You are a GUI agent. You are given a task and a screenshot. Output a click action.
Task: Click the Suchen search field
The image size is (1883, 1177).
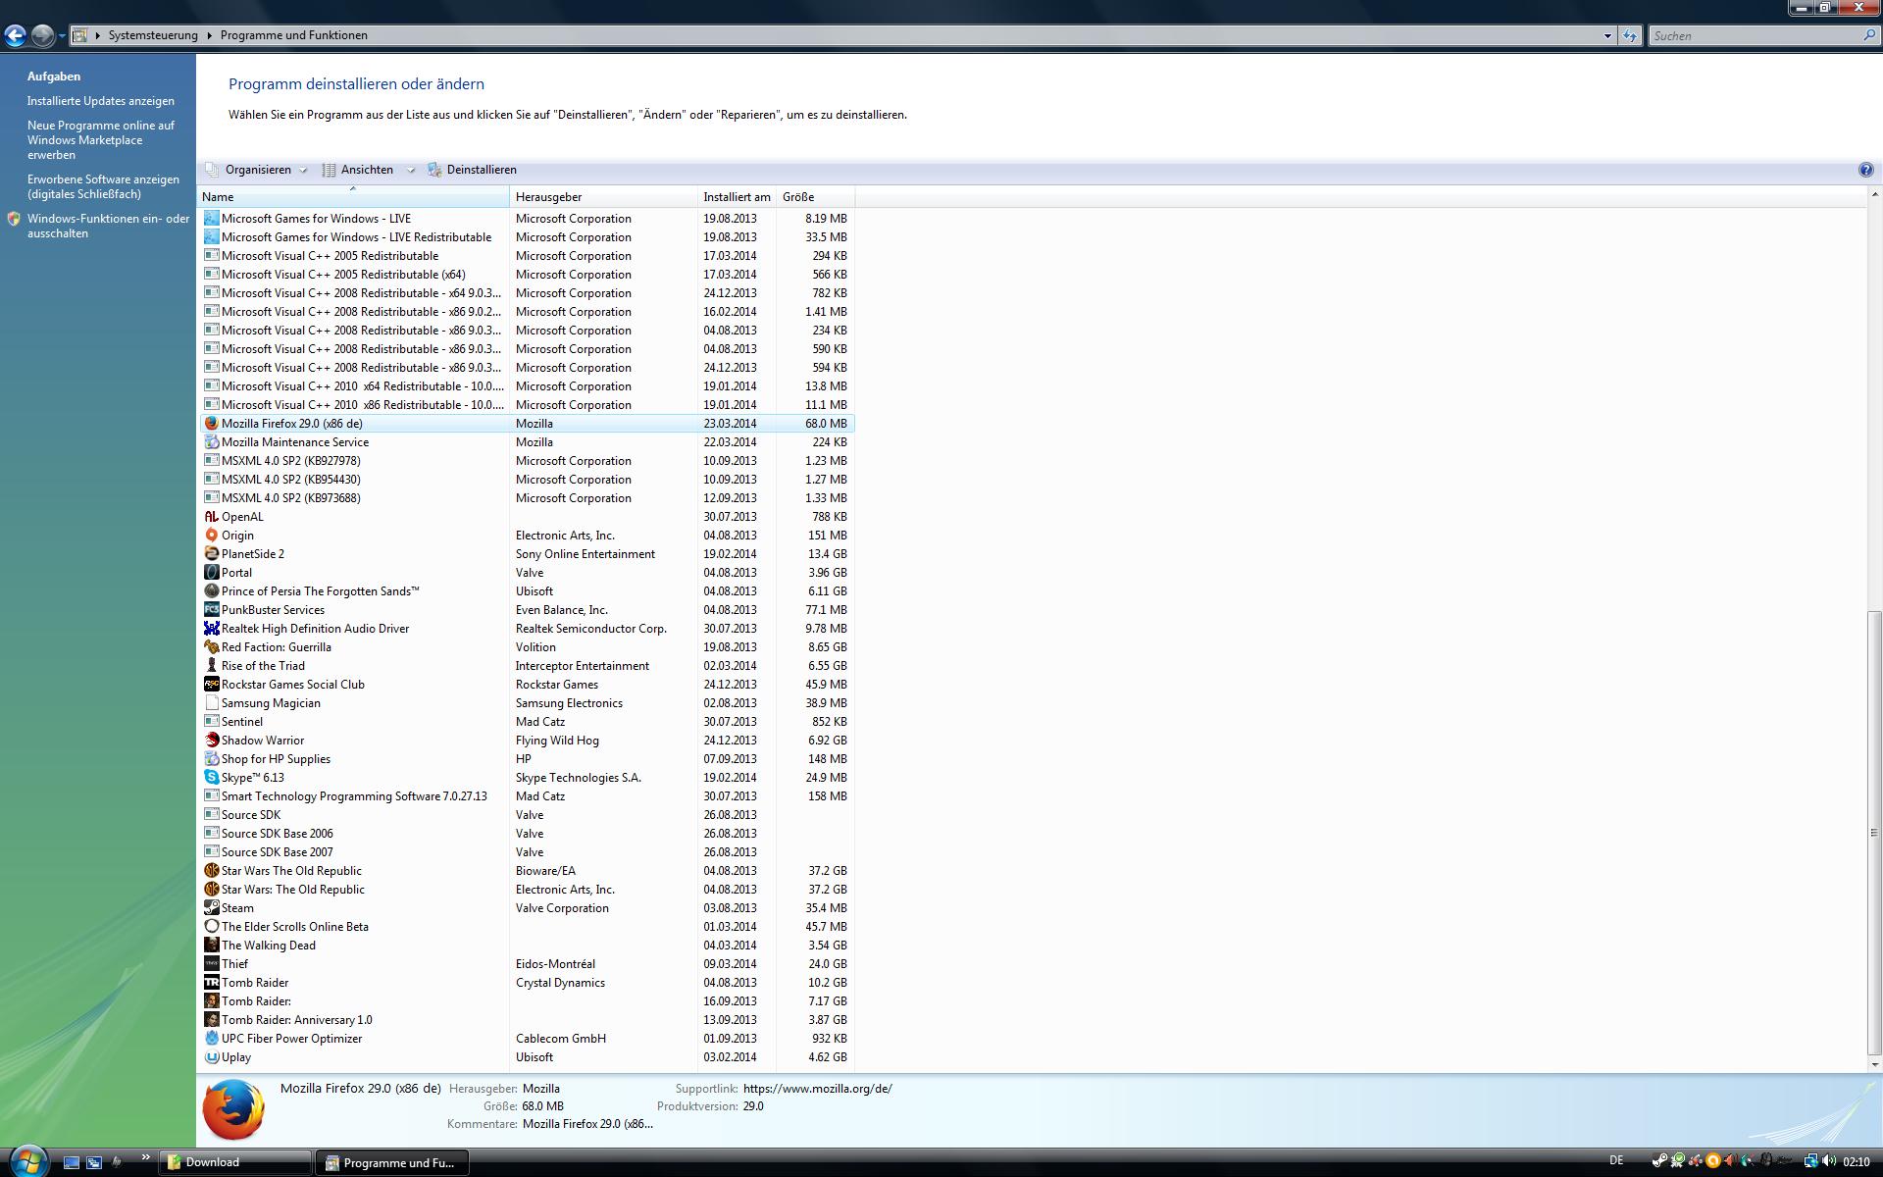[x=1753, y=35]
